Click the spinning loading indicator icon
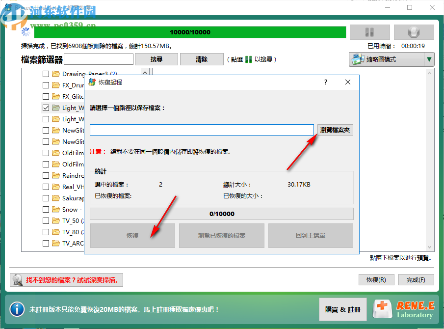 pyautogui.click(x=26, y=32)
